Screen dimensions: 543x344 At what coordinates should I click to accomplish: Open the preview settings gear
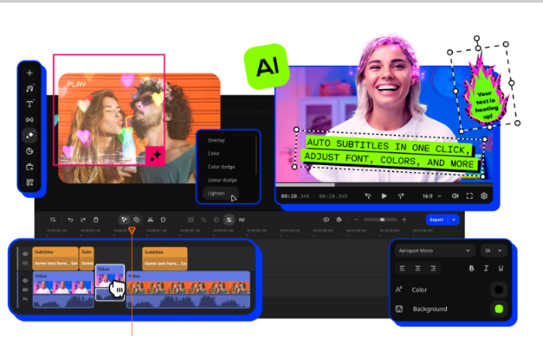coord(484,196)
